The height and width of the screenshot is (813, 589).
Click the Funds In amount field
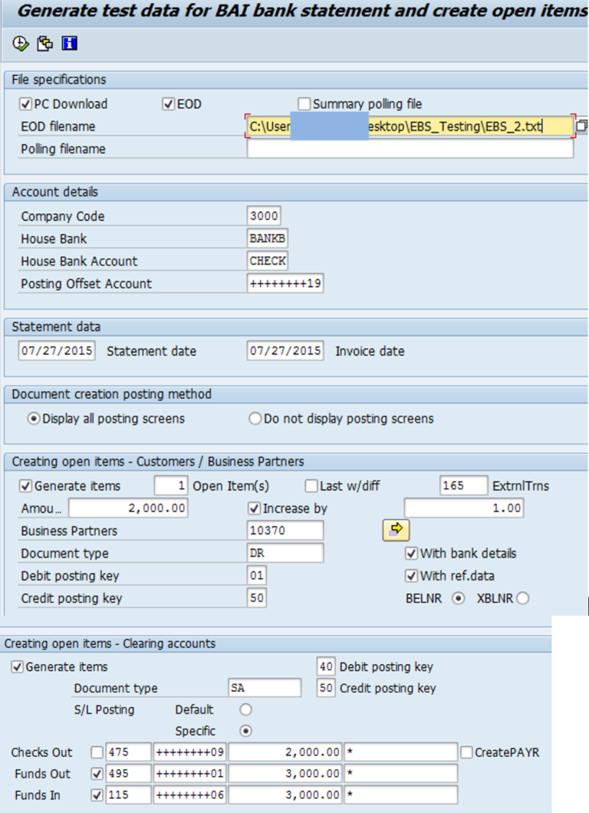pyautogui.click(x=285, y=795)
